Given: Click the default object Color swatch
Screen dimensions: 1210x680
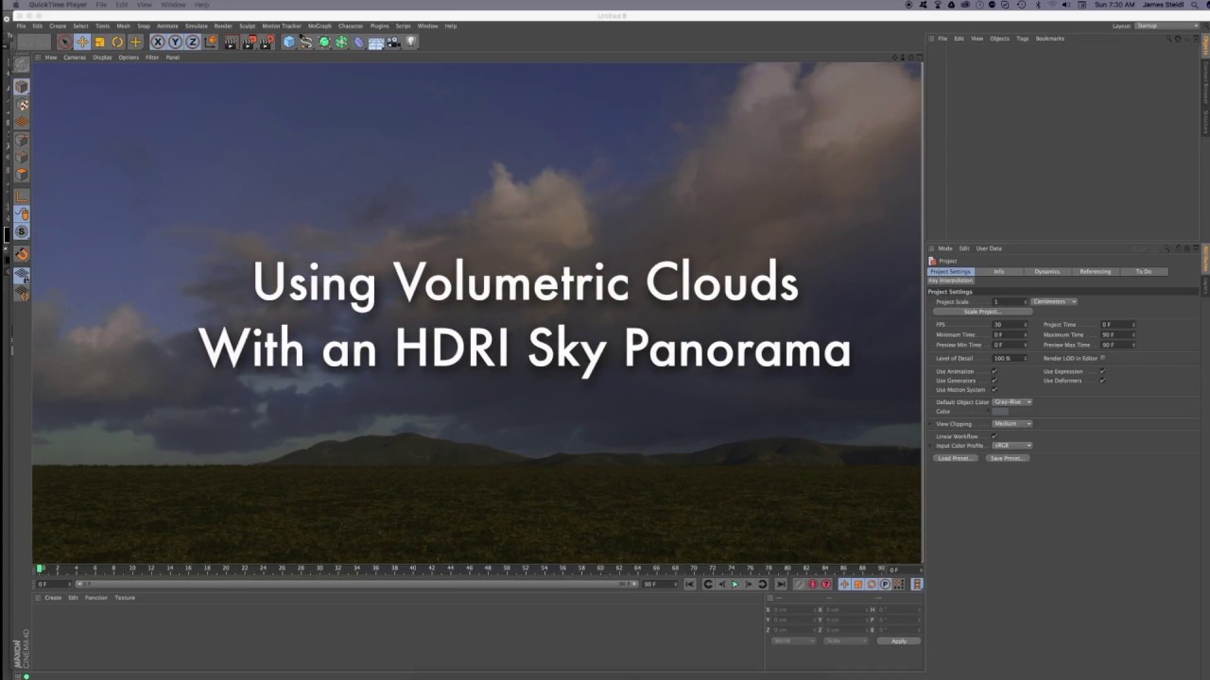Looking at the screenshot, I should pyautogui.click(x=1000, y=412).
